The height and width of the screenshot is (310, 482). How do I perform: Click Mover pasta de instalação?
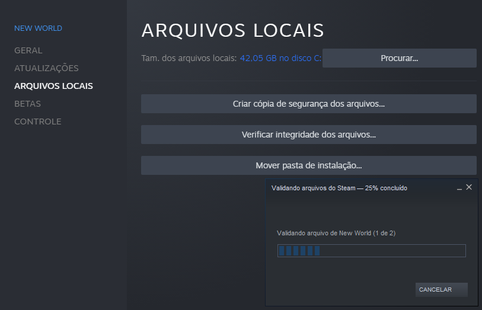(309, 165)
